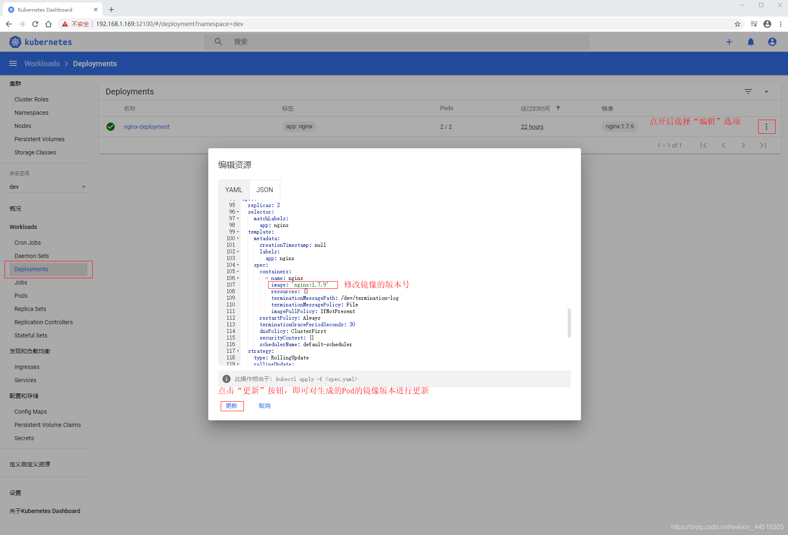Open the dev namespace dropdown
The image size is (788, 535).
click(48, 187)
